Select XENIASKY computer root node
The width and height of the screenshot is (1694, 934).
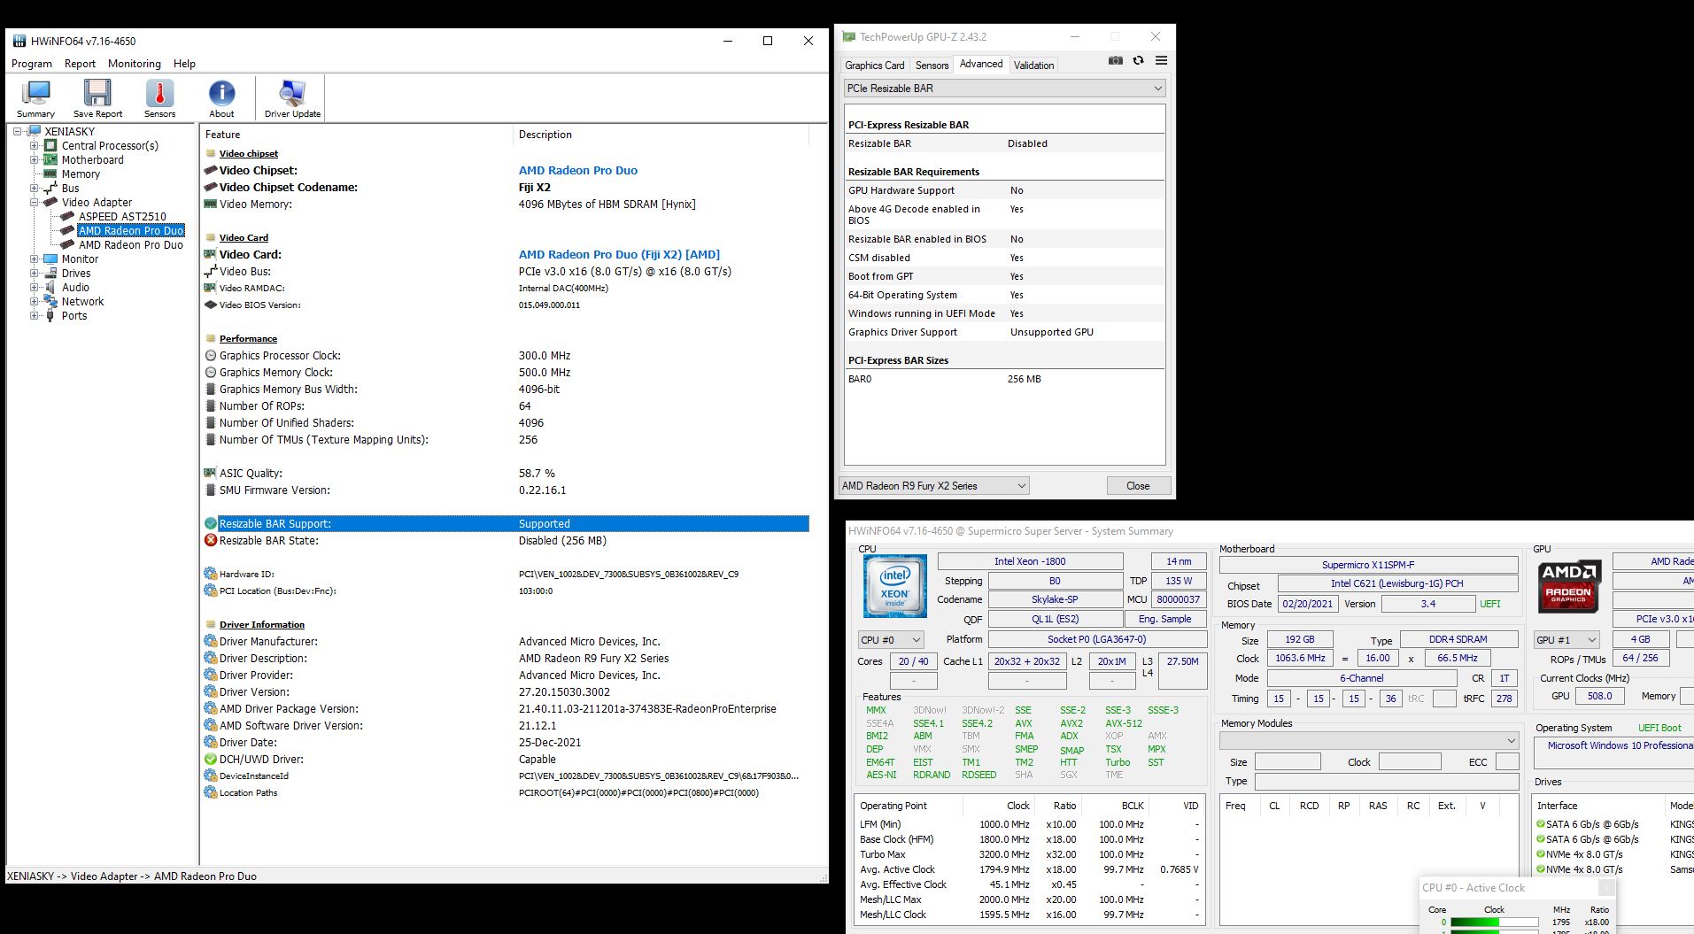pyautogui.click(x=69, y=131)
